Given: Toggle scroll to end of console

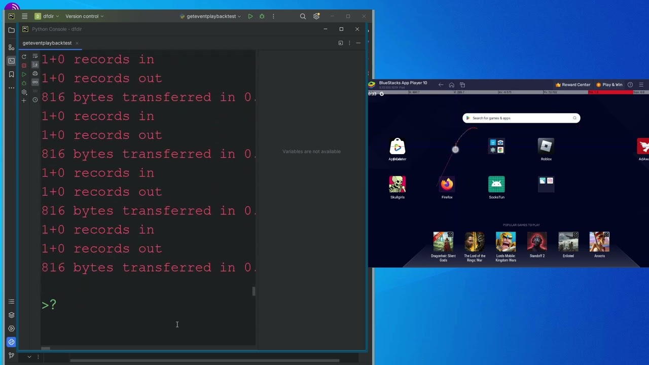Looking at the screenshot, I should click(x=35, y=65).
